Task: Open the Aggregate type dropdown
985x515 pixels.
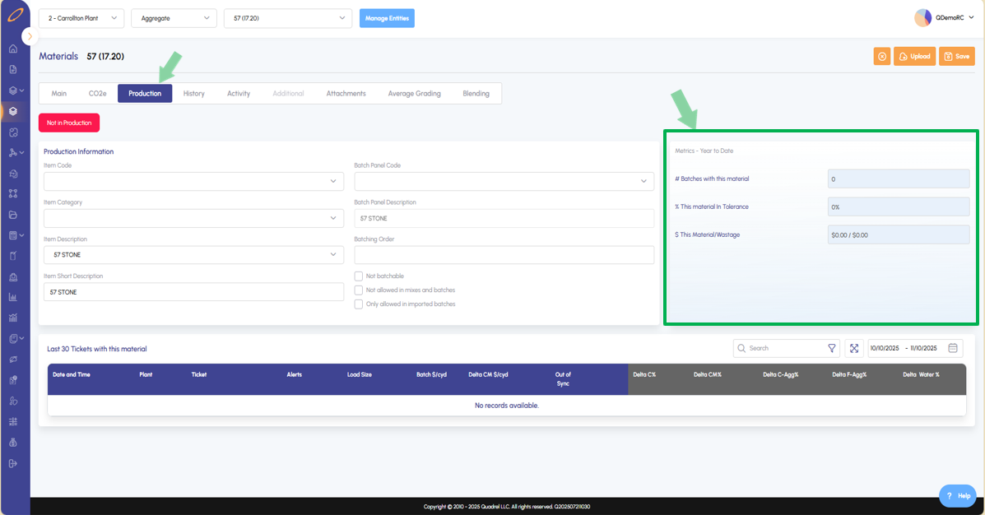Action: (x=174, y=18)
